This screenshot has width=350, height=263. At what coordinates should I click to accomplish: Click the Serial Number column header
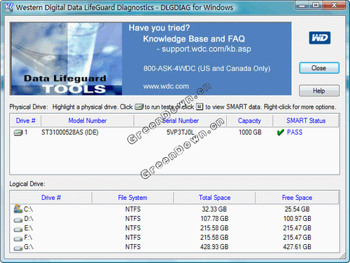point(181,121)
